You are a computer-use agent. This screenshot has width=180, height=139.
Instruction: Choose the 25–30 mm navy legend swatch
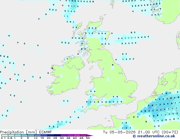point(57,135)
